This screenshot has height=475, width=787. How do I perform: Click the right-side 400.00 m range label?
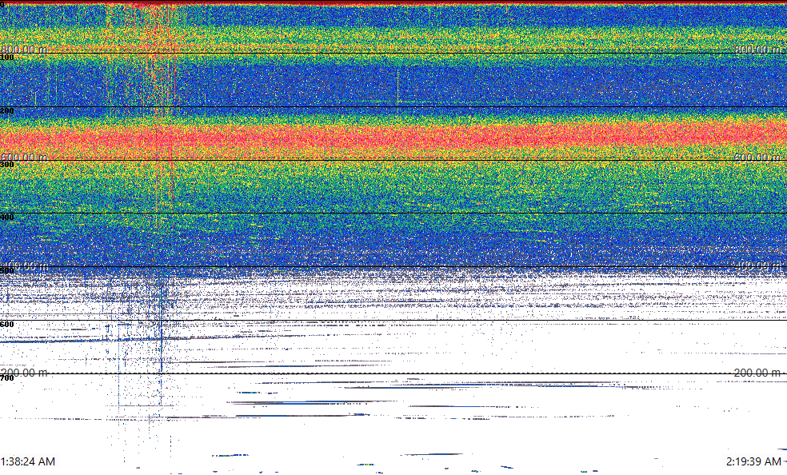coord(757,265)
